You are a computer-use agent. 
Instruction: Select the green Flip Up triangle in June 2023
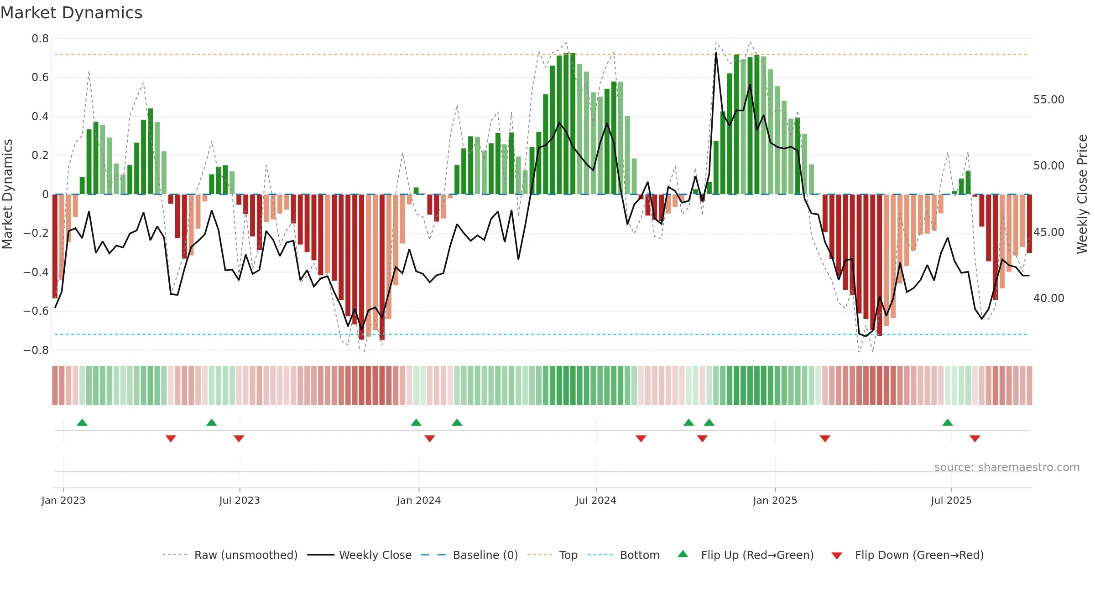pyautogui.click(x=212, y=422)
